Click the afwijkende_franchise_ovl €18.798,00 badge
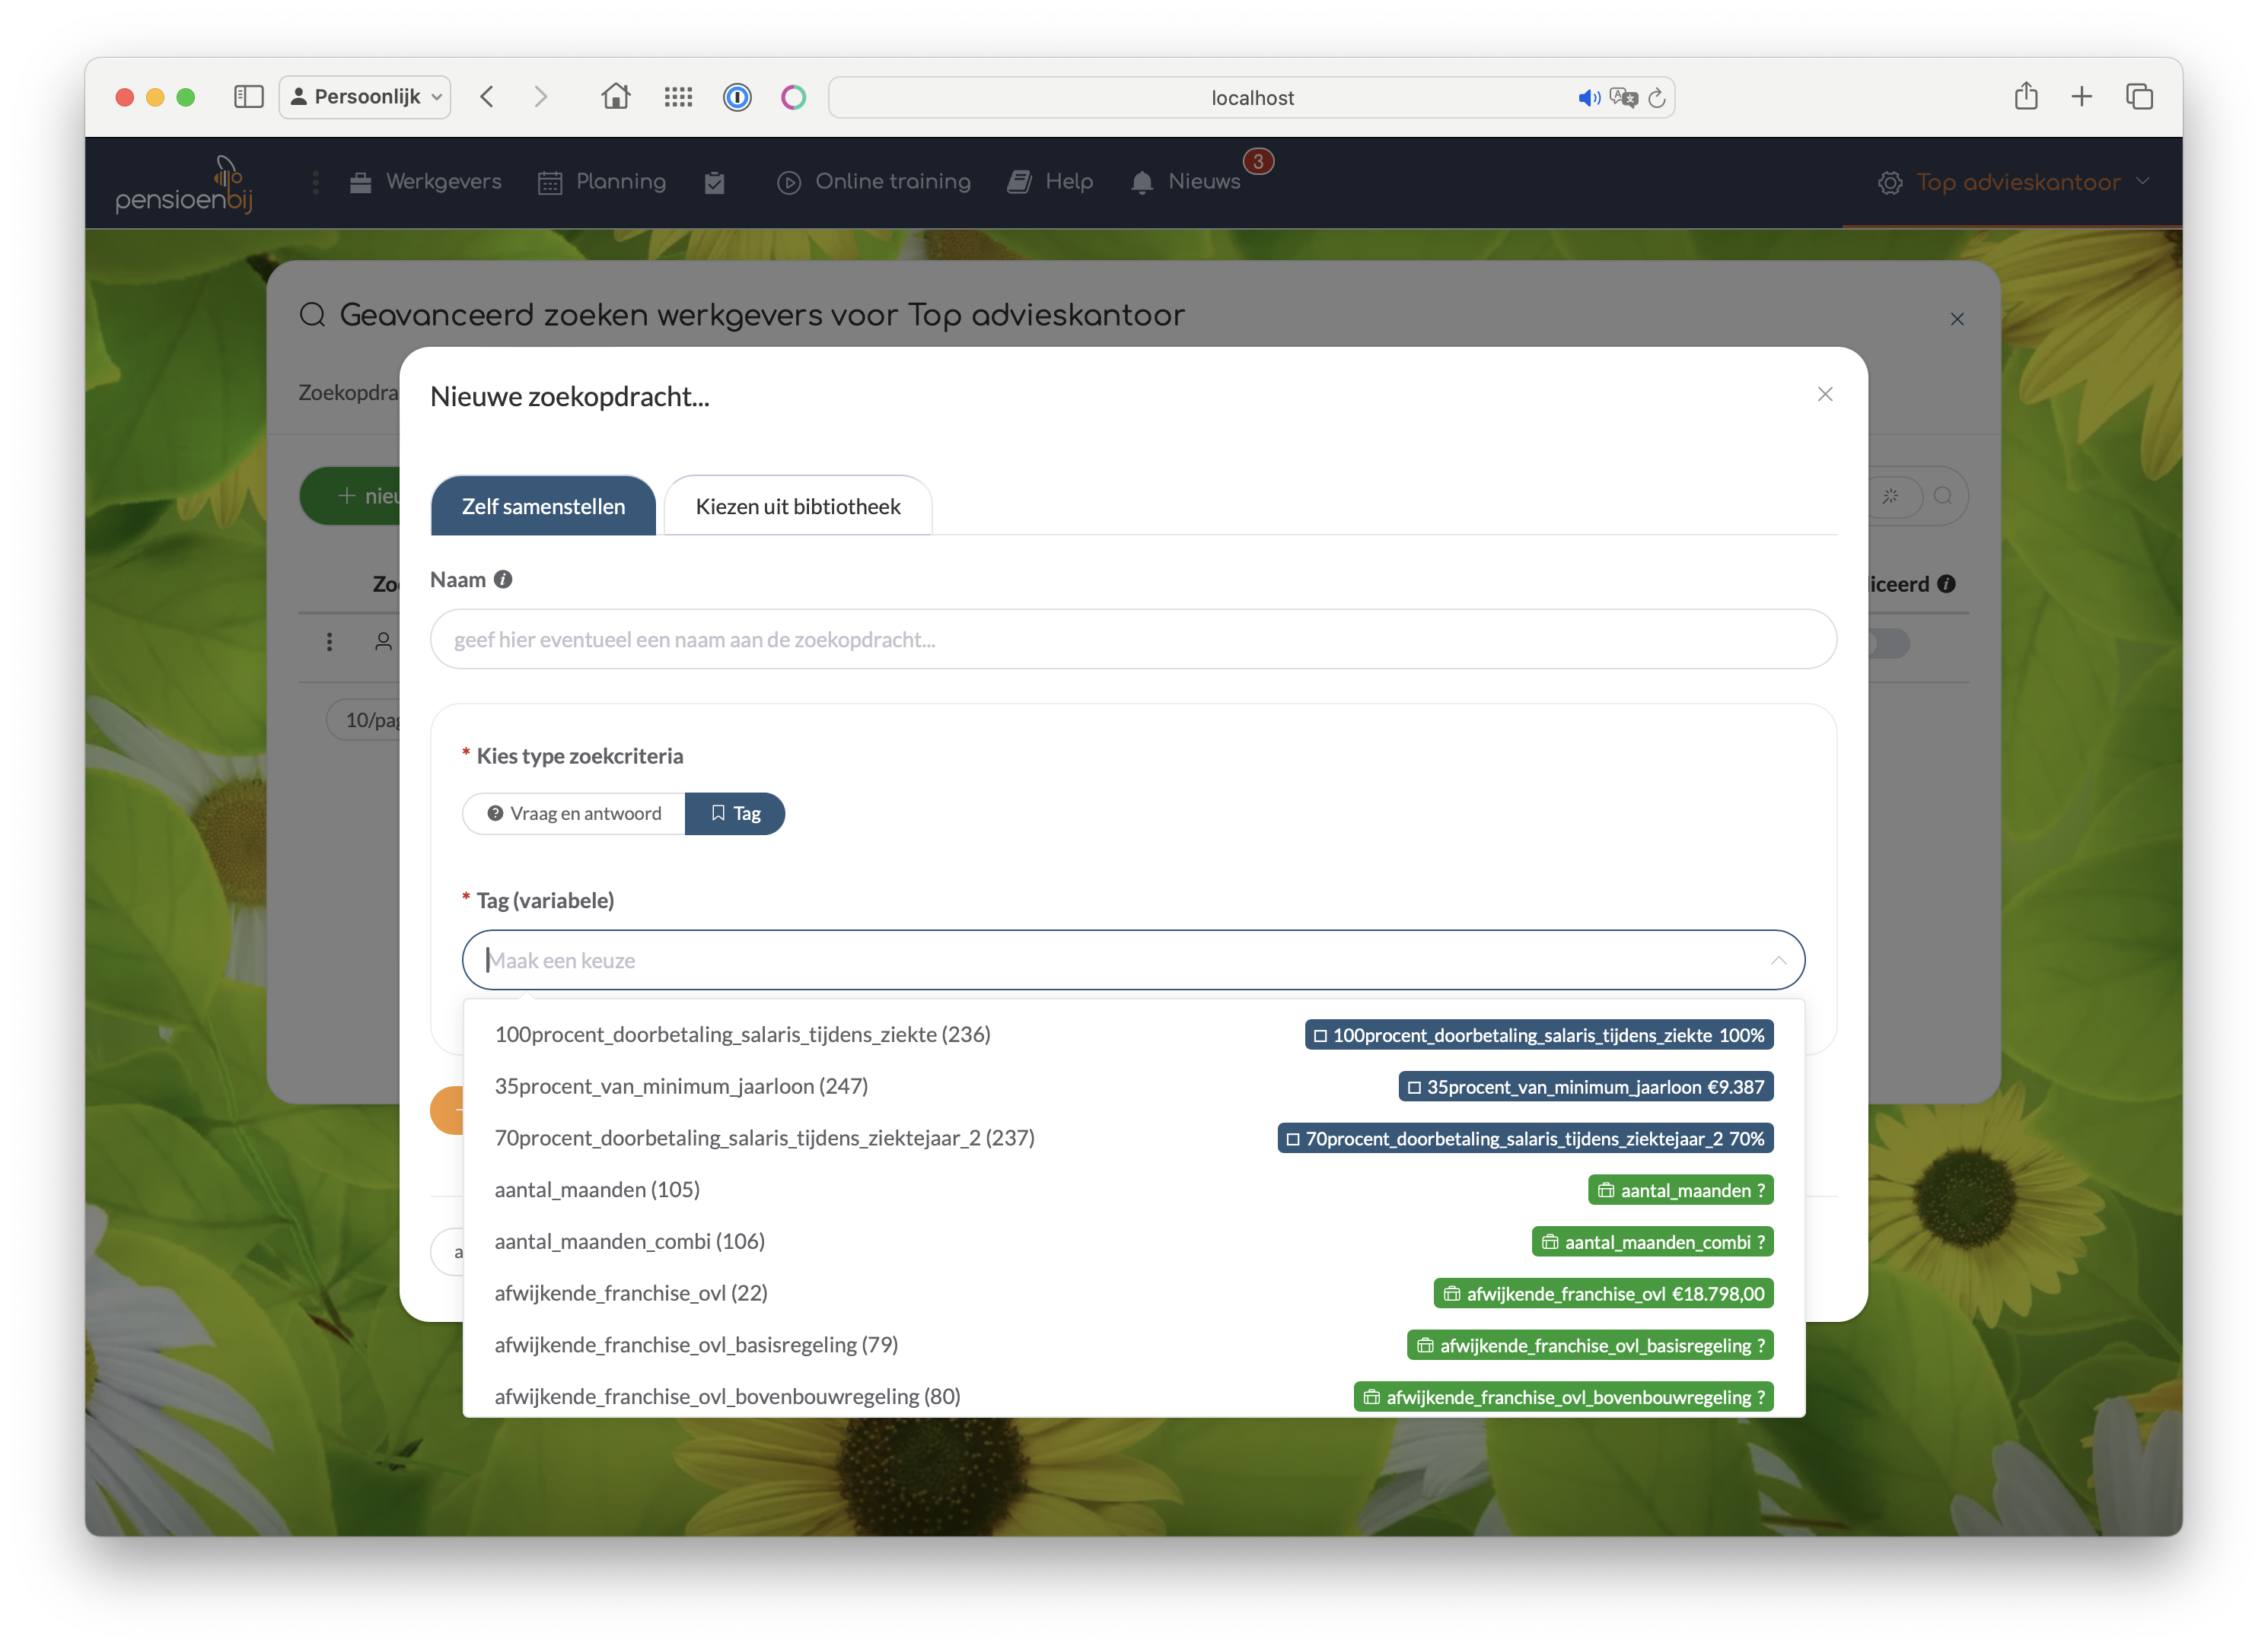2268x1649 pixels. click(x=1604, y=1295)
